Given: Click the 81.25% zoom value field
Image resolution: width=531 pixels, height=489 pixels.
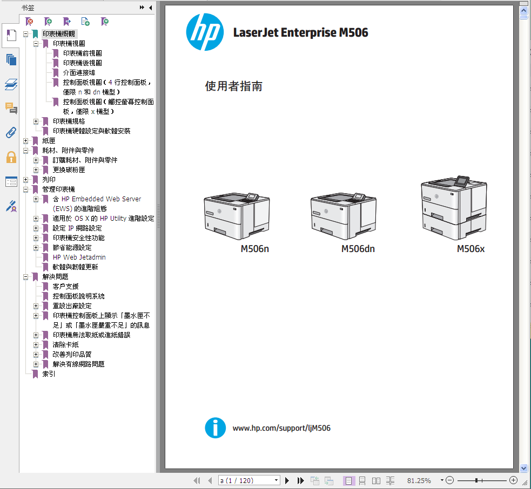Looking at the screenshot, I should click(419, 480).
